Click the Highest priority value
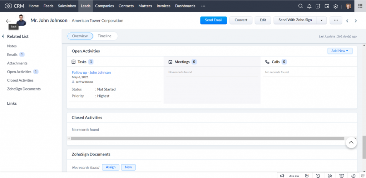Screen dimensions: 366x178 click(x=103, y=96)
